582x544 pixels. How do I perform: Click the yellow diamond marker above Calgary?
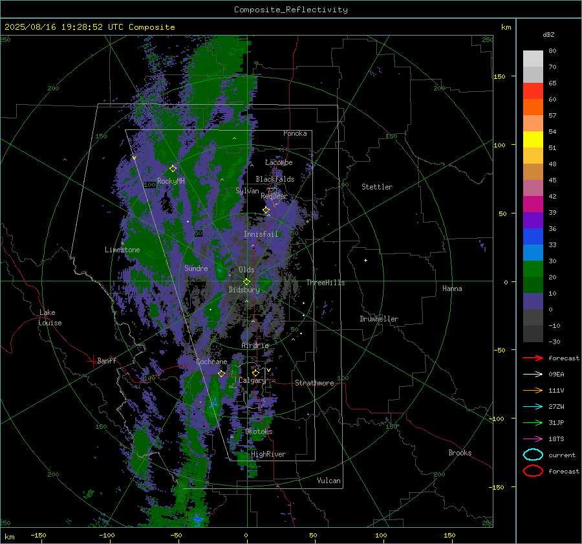255,373
